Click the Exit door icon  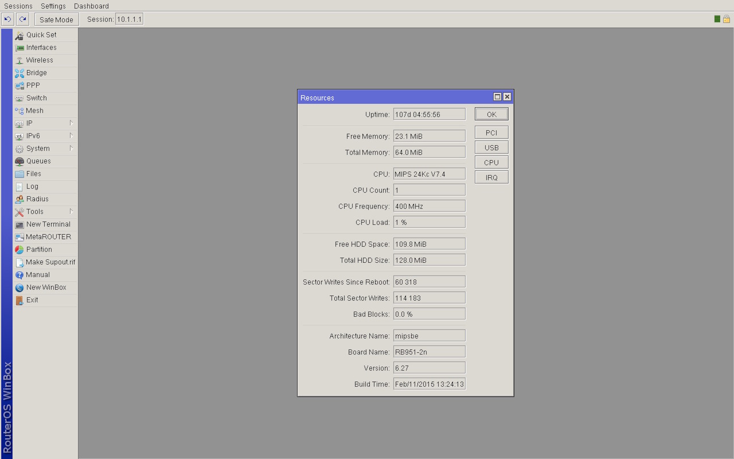19,300
